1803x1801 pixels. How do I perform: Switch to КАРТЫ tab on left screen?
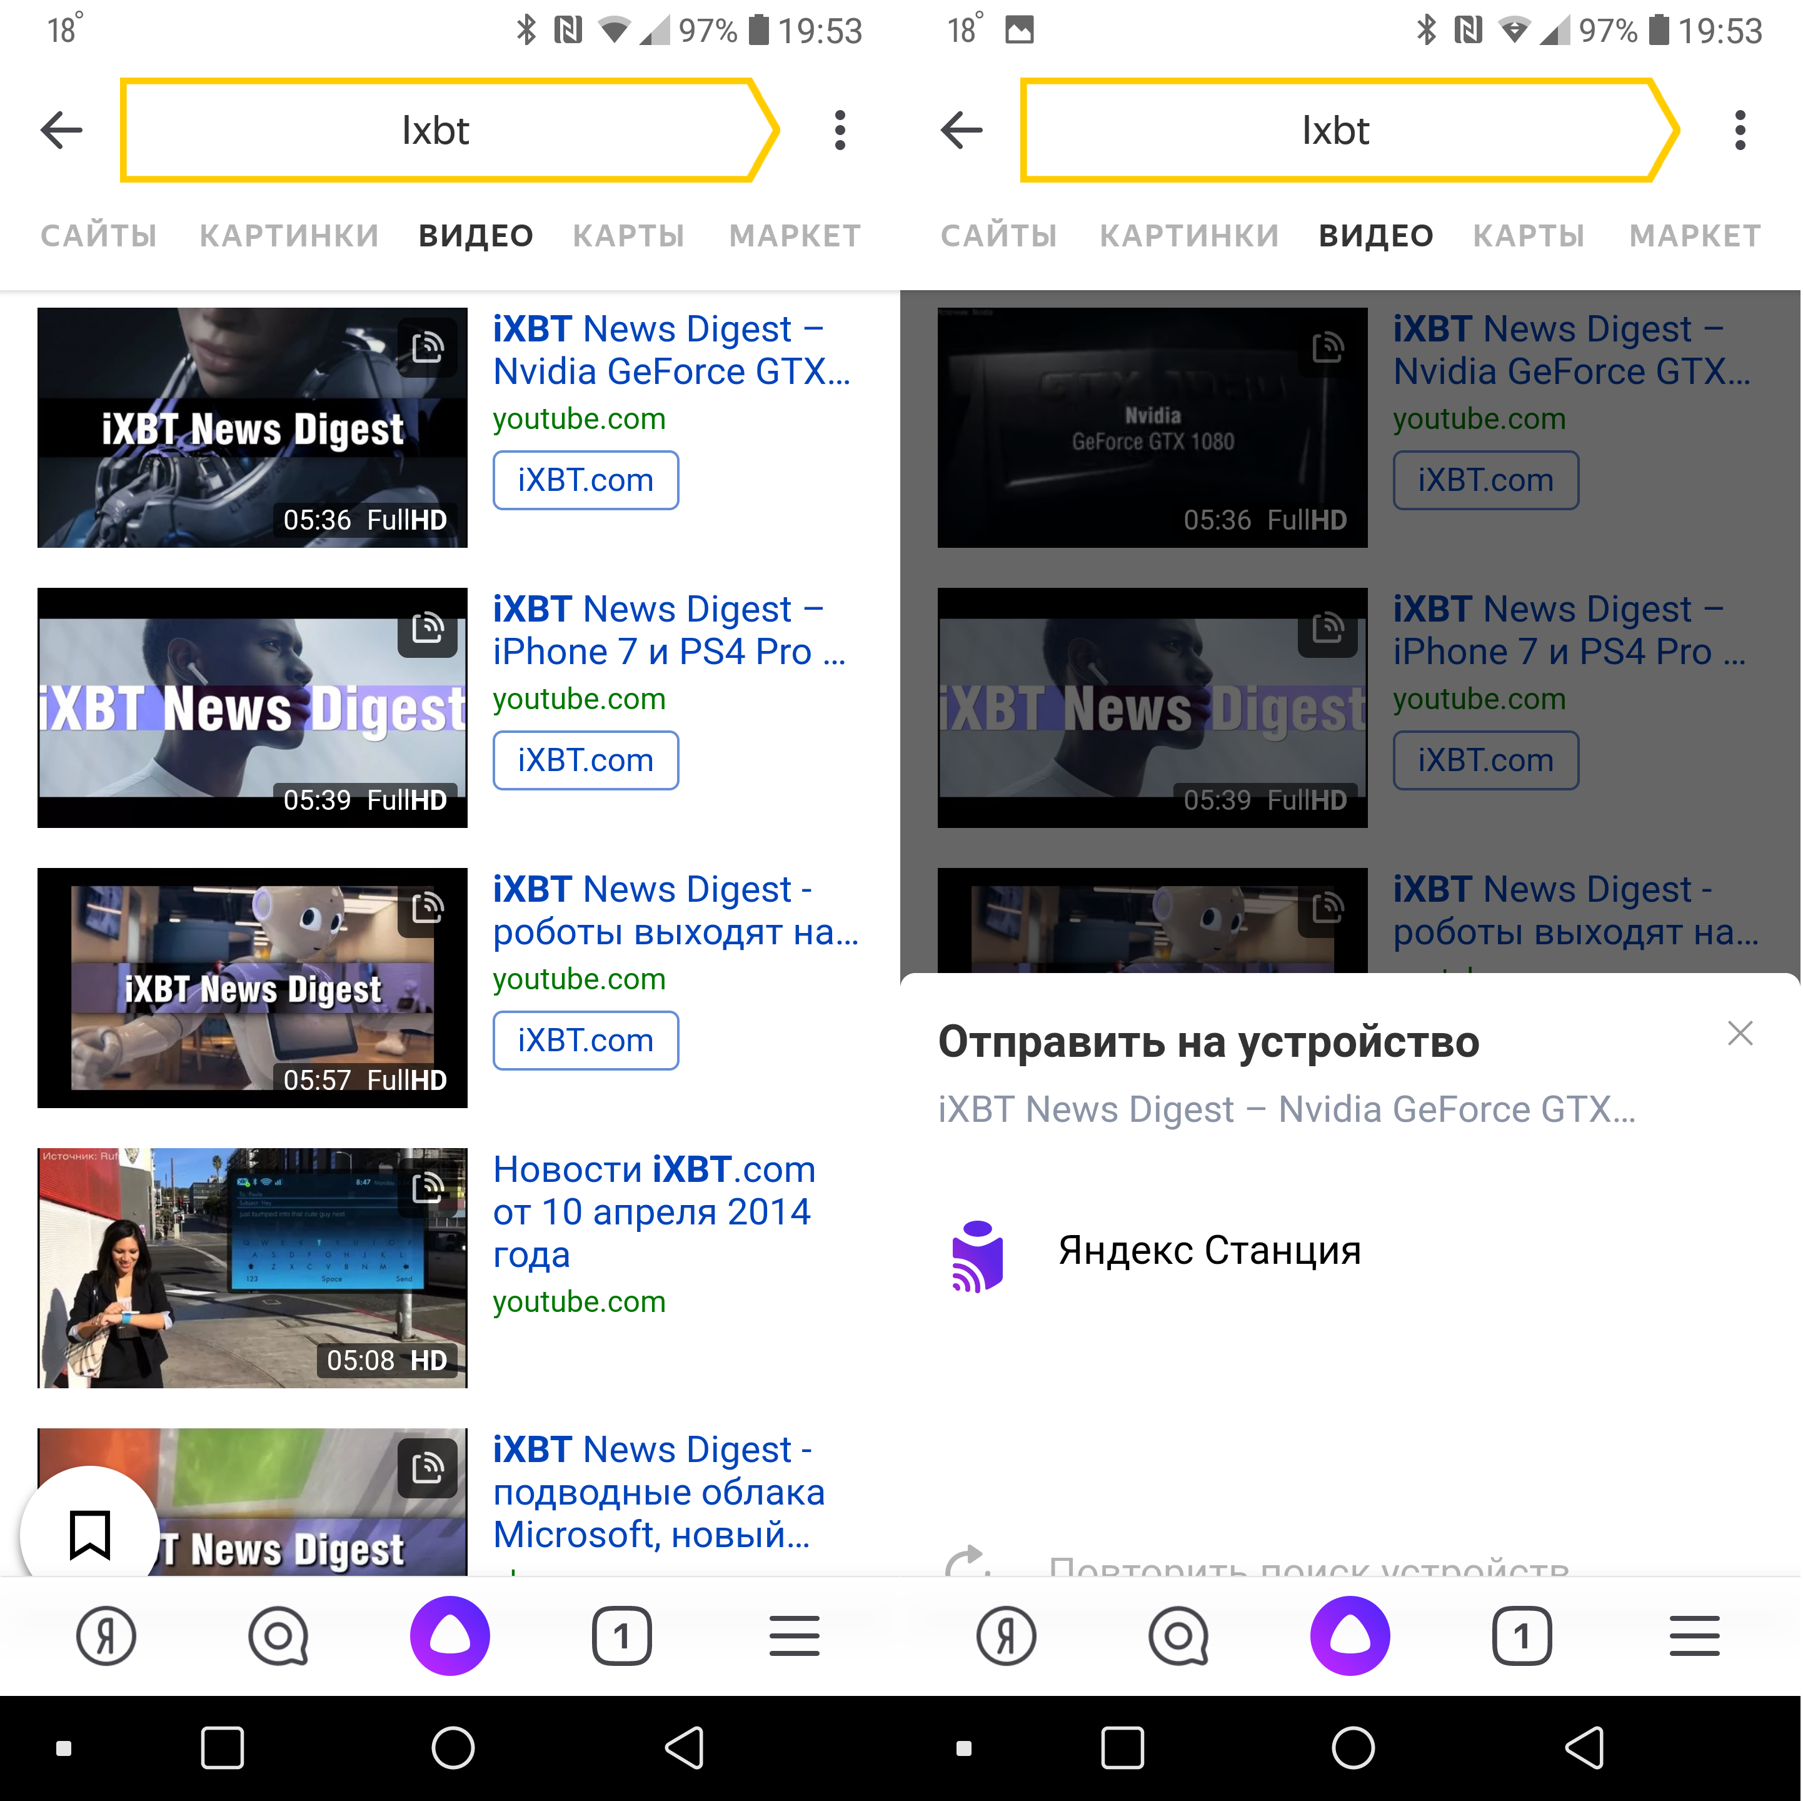click(628, 235)
